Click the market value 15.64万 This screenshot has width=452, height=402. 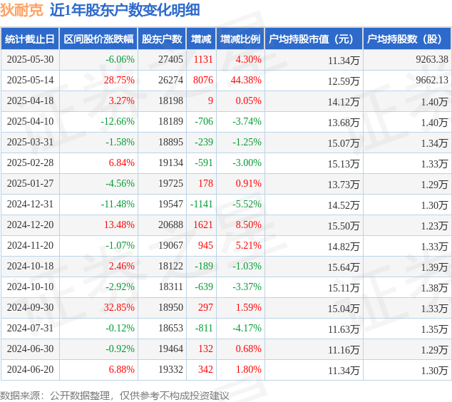coord(344,267)
